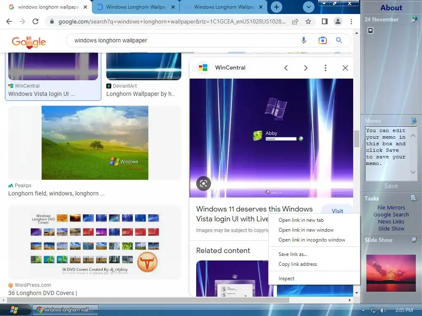
Task: Open the Chrome three-dot menu
Action: click(x=351, y=21)
